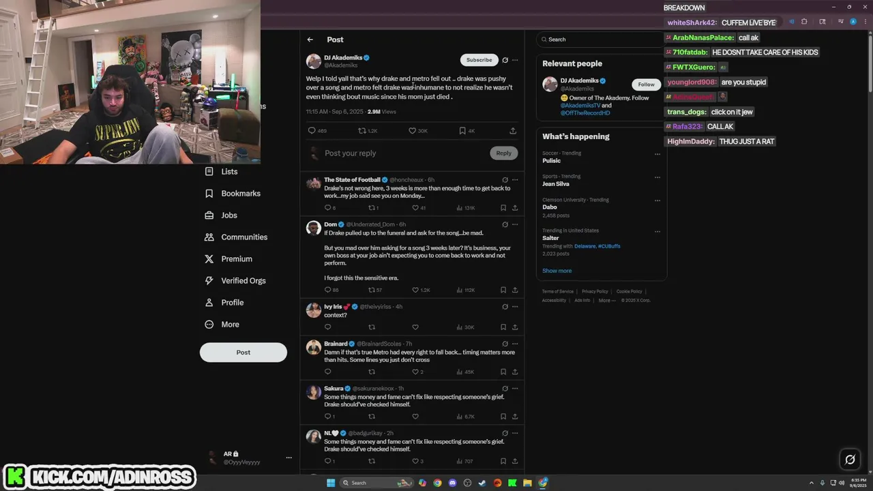Image resolution: width=873 pixels, height=491 pixels.
Task: Open the @OffTheRecordHD profile link
Action: pos(585,113)
